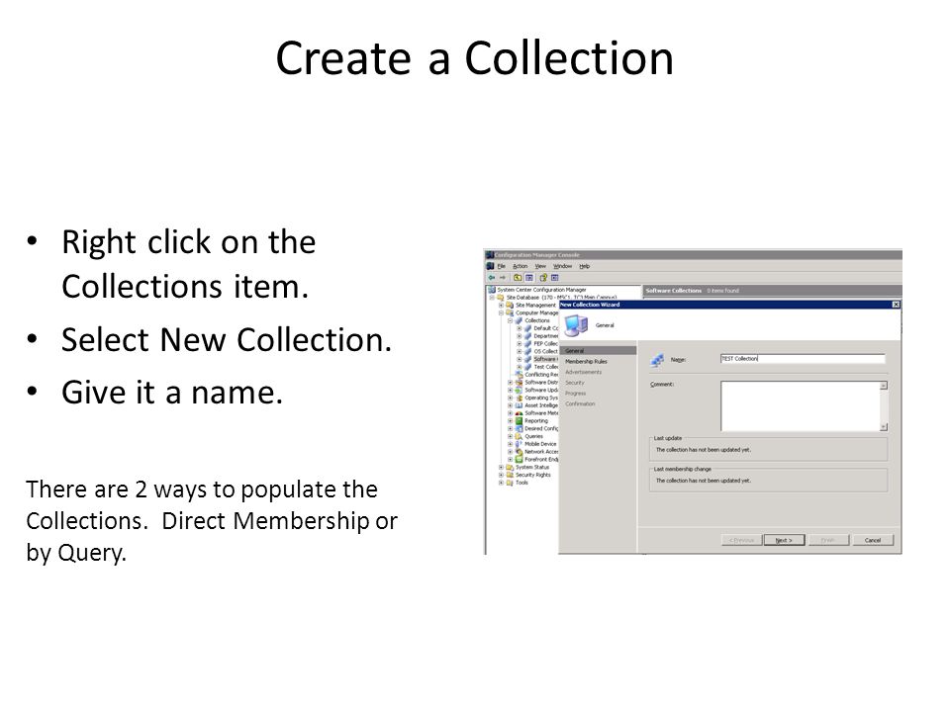Select the Queries tree item

[x=533, y=436]
